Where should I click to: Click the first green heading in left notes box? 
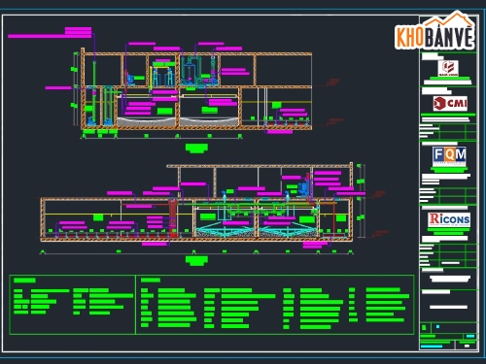24,281
